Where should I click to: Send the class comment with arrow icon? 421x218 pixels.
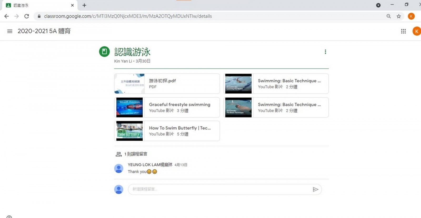coord(315,189)
